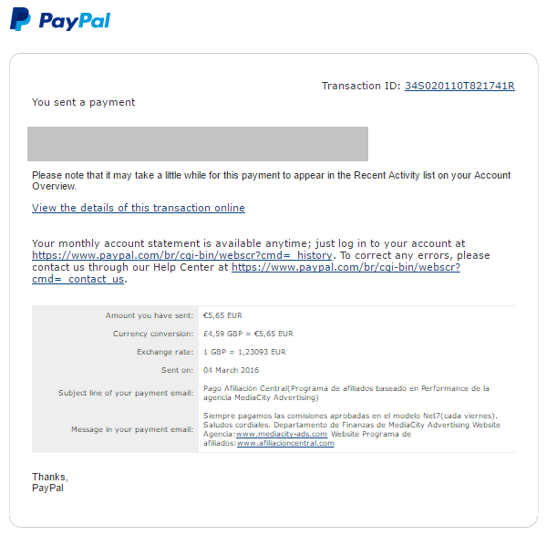
Task: Open transaction ID link 34S020110T821741R
Action: [459, 86]
